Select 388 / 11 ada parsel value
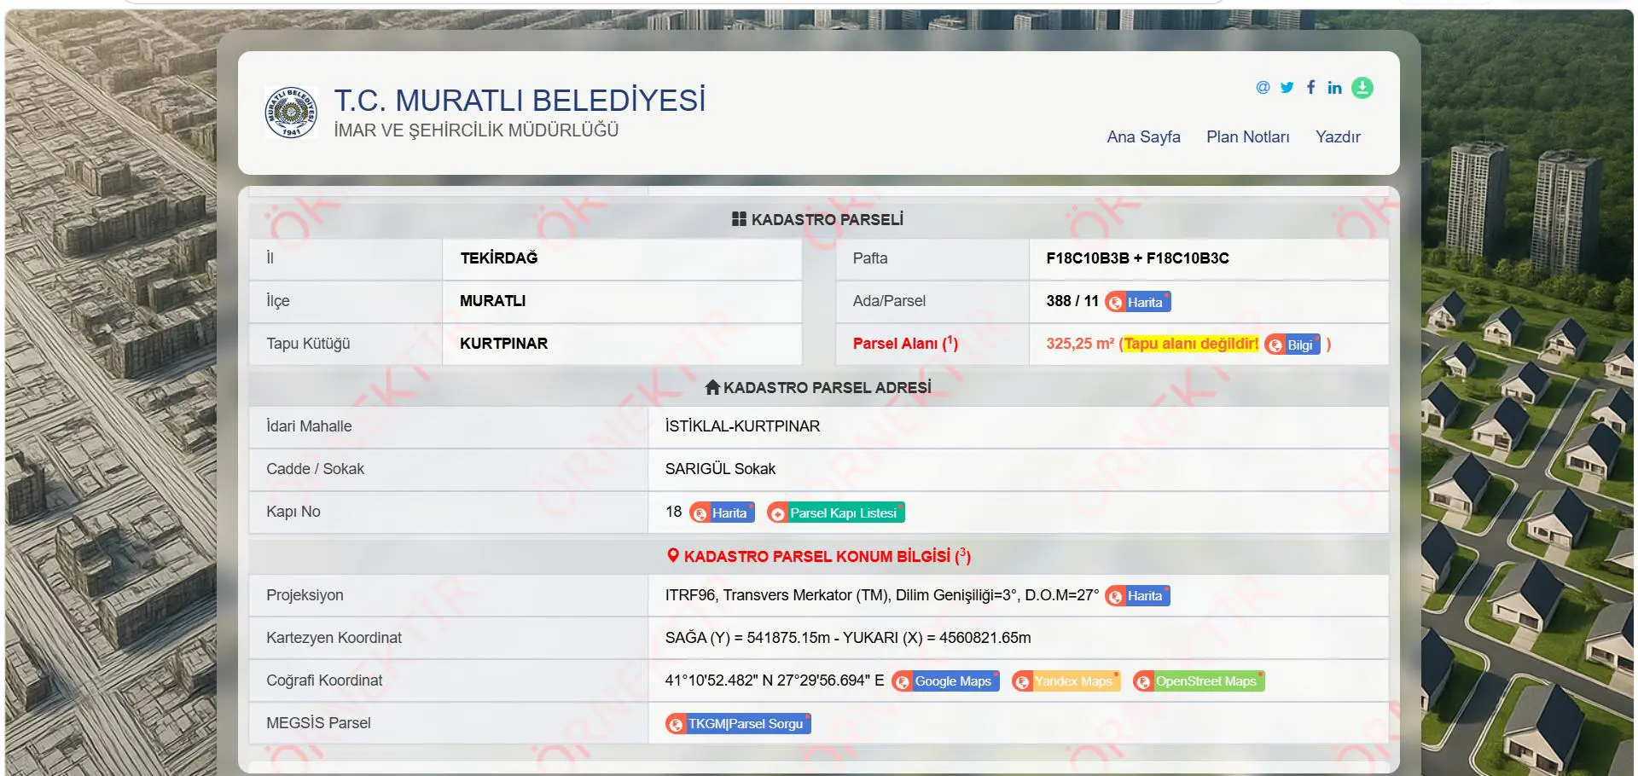1638x776 pixels. point(1072,301)
